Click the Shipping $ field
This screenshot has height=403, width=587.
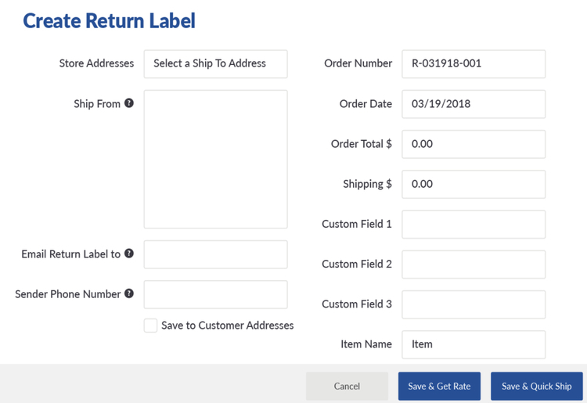coord(474,184)
